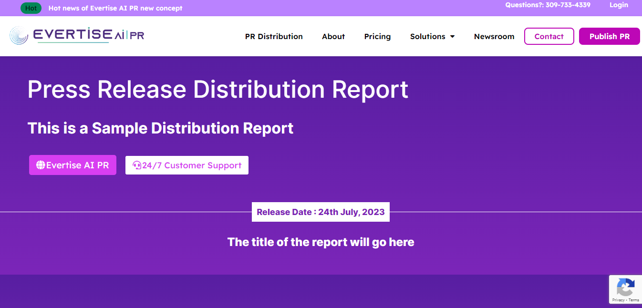Open the PR Distribution menu item
642x308 pixels.
coord(274,36)
